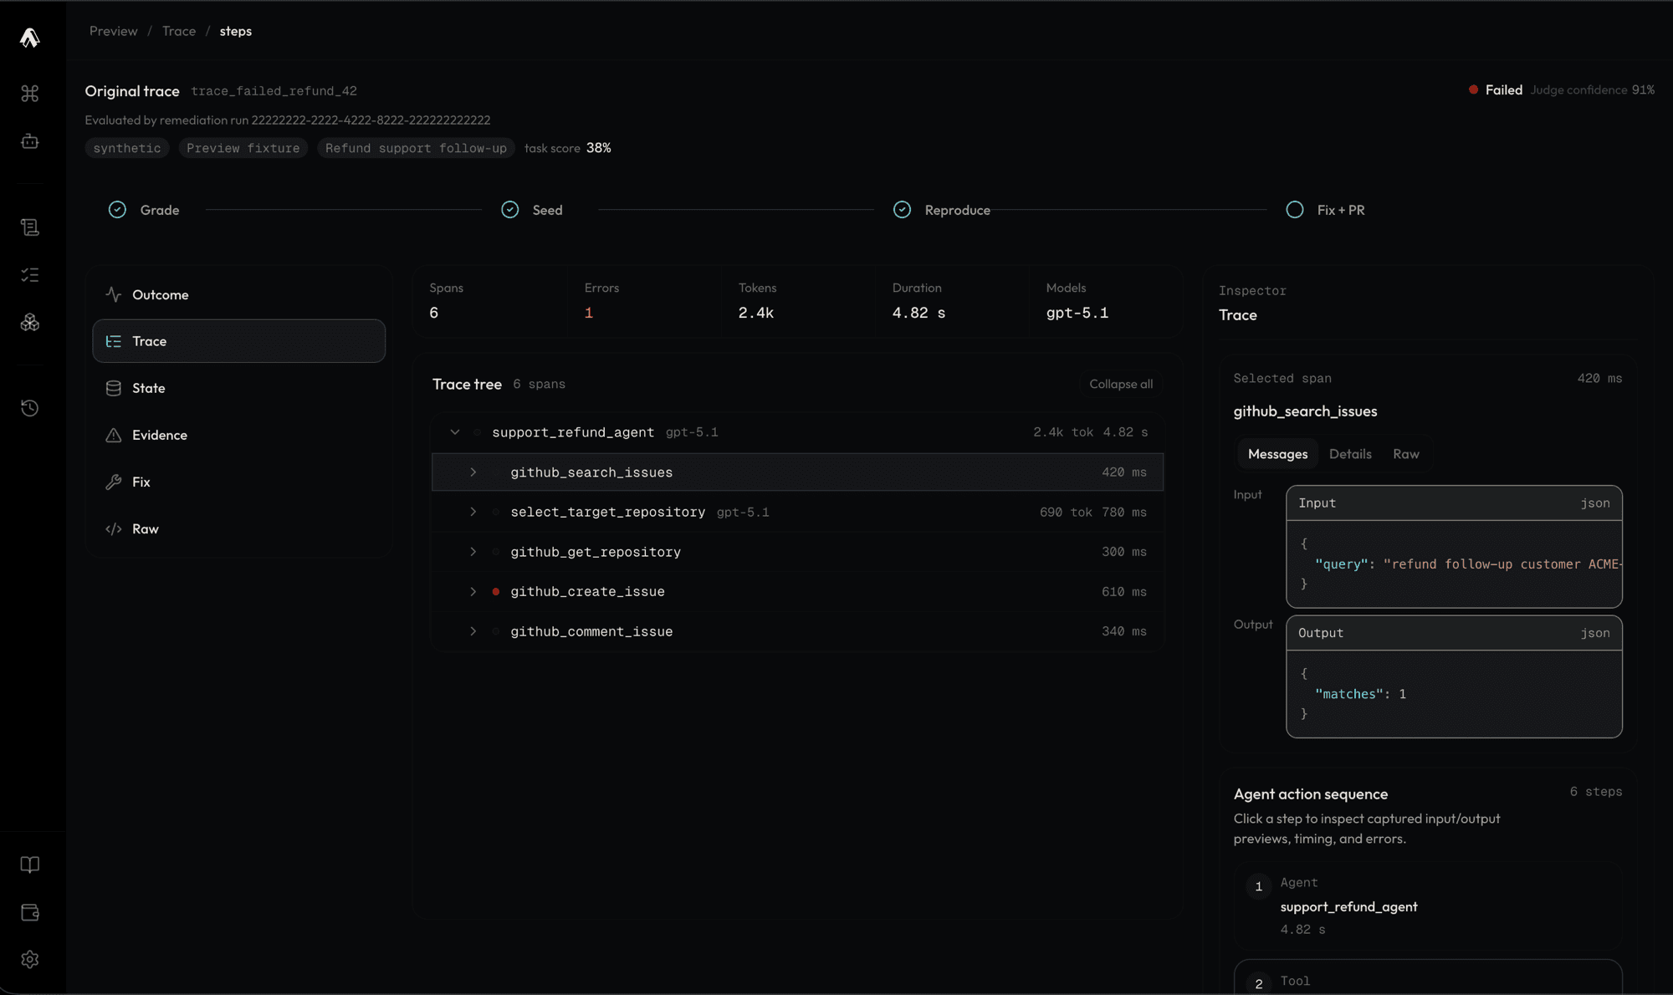Click the Fix wrench icon
1673x995 pixels.
[x=114, y=482]
